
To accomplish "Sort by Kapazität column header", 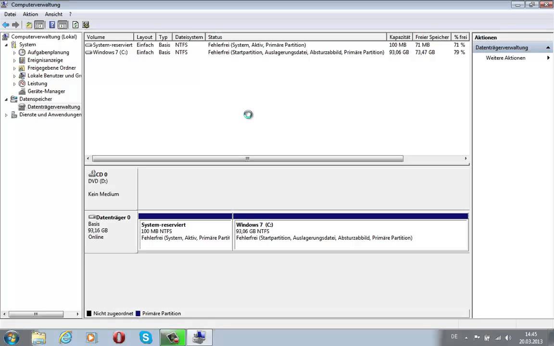I will point(400,37).
